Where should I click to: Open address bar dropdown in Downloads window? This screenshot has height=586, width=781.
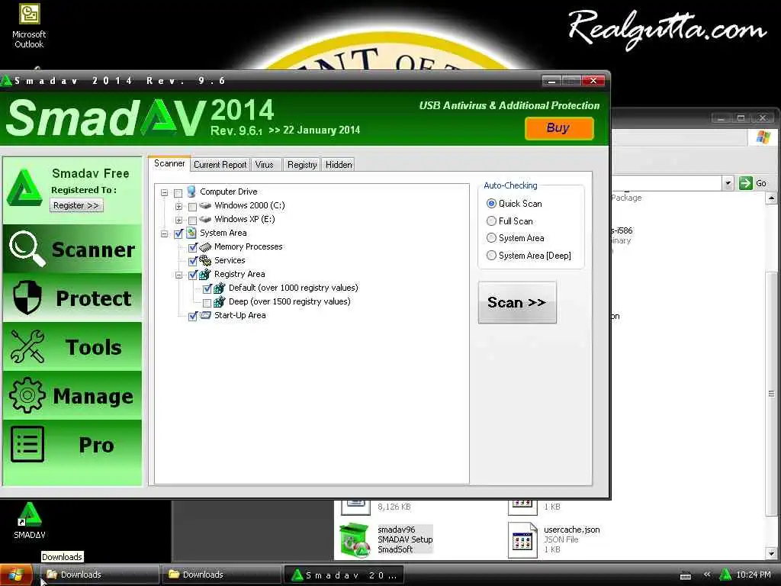click(728, 183)
